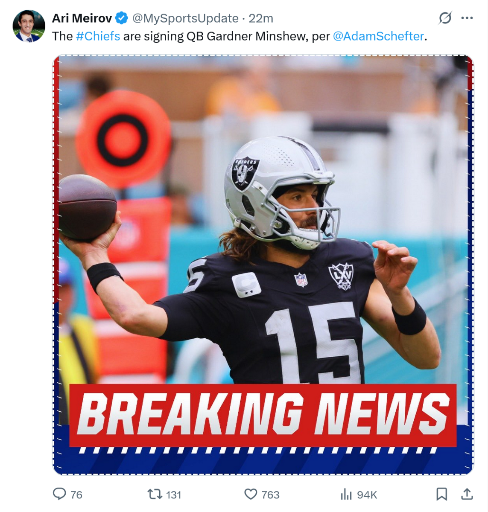Image resolution: width=488 pixels, height=512 pixels.
Task: Open the 22m timestamp permalink
Action: coord(261,18)
